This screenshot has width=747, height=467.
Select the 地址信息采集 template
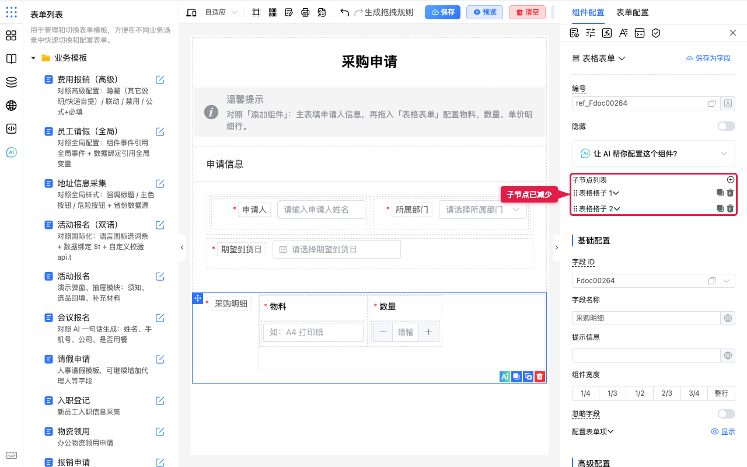pos(82,183)
